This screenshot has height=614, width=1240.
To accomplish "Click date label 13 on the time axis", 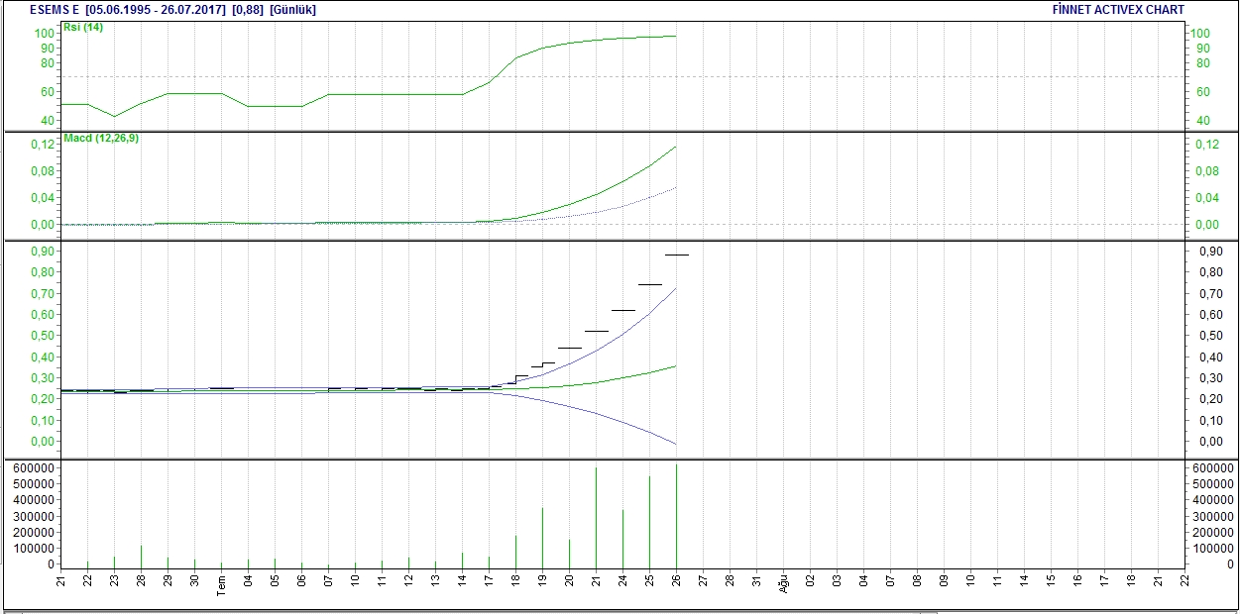I will (435, 579).
